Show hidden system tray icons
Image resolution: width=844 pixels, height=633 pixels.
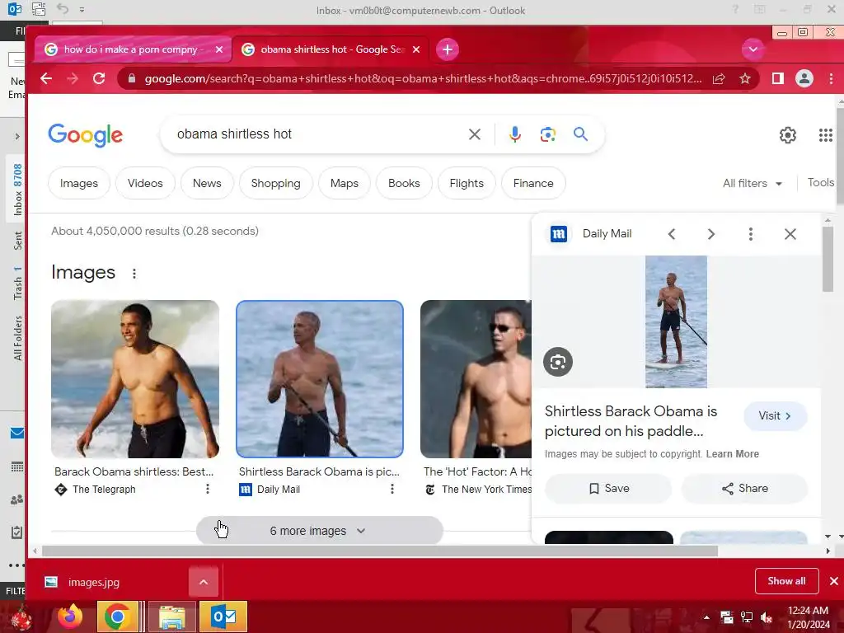click(x=706, y=617)
